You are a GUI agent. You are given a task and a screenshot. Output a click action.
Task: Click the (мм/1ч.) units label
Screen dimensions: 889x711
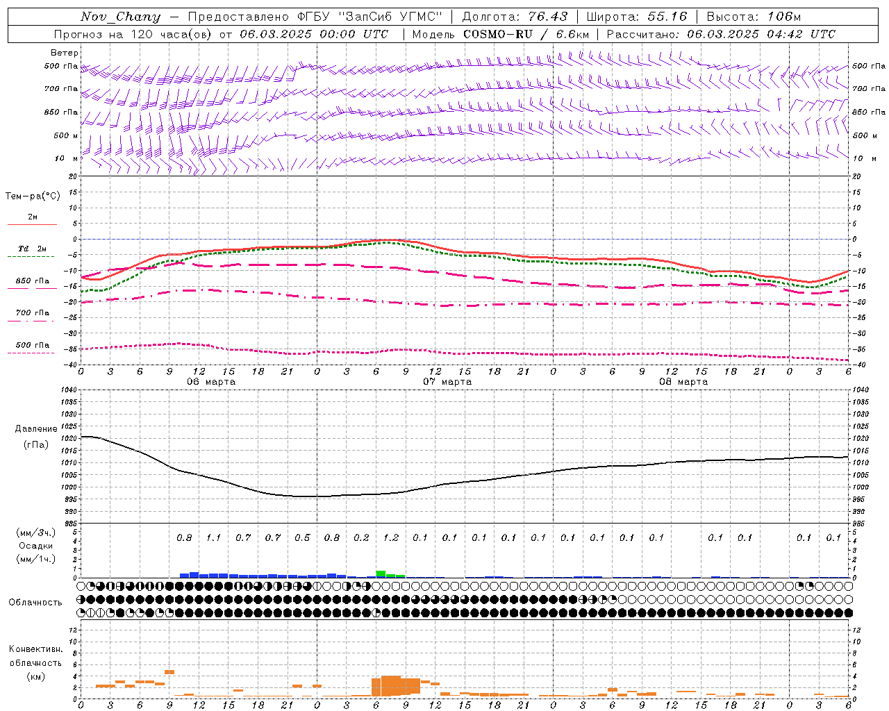coord(35,559)
